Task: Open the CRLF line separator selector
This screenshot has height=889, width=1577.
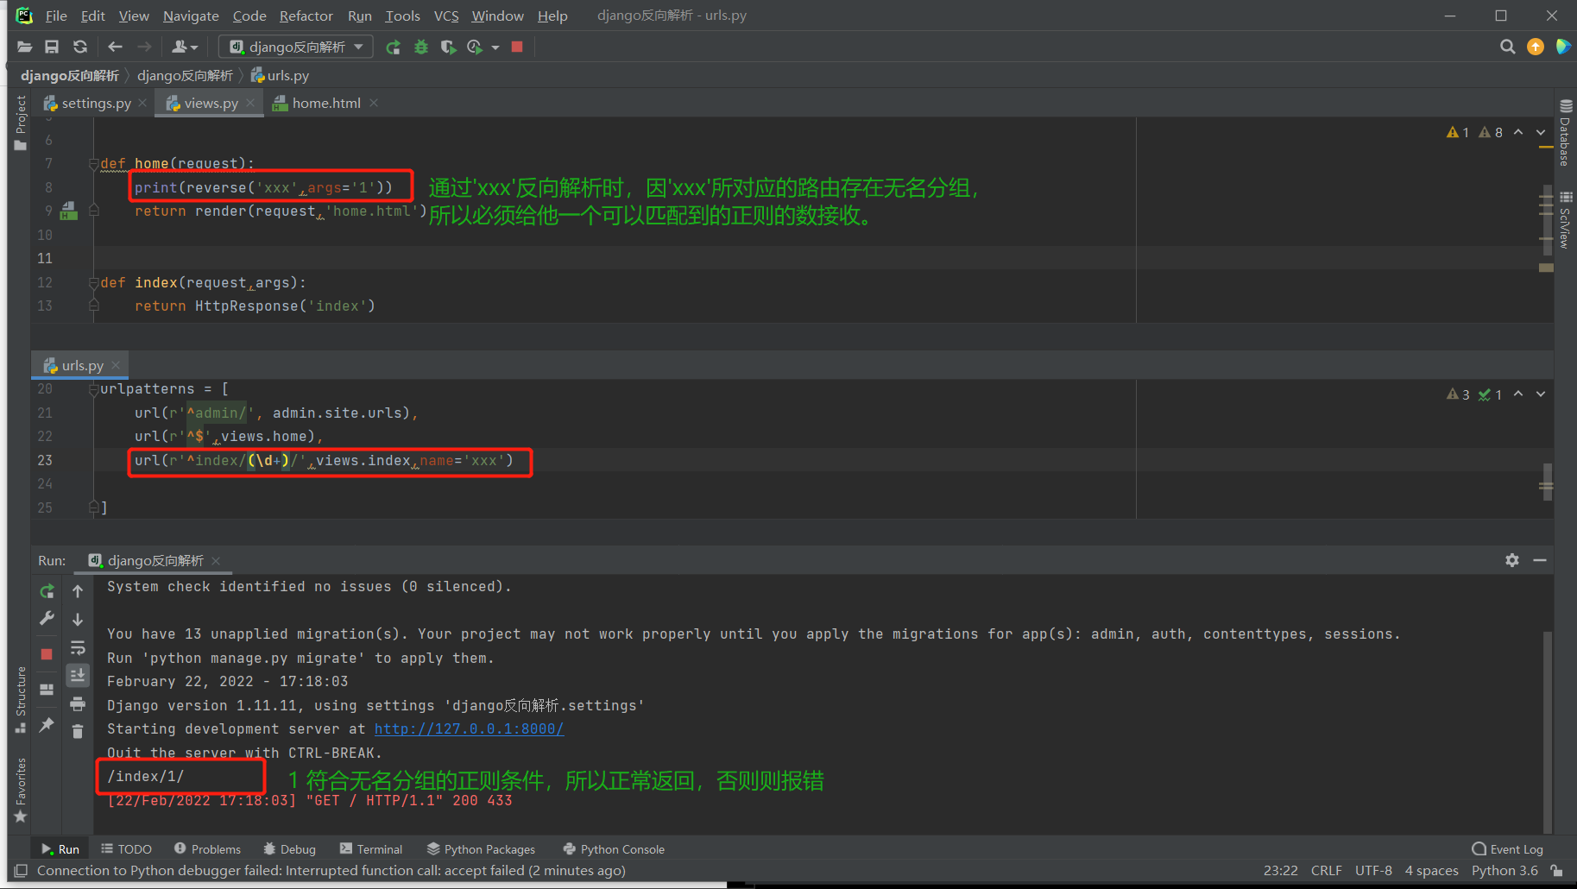Action: [x=1326, y=871]
